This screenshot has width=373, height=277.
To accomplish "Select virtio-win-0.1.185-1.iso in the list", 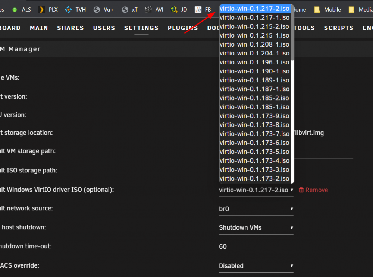I will tap(254, 107).
